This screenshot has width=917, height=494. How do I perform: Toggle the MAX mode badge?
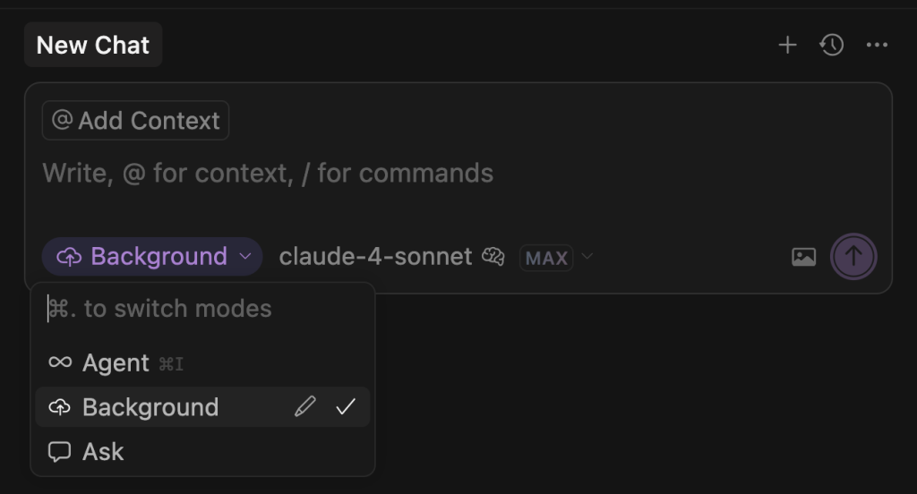(546, 258)
